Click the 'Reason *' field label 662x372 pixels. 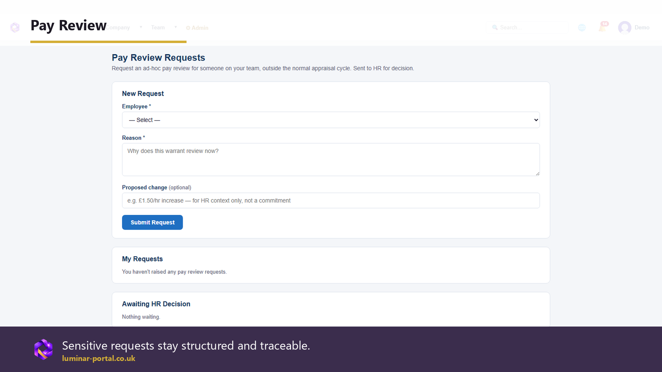tap(133, 138)
